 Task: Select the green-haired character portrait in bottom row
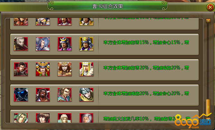(x=21, y=118)
